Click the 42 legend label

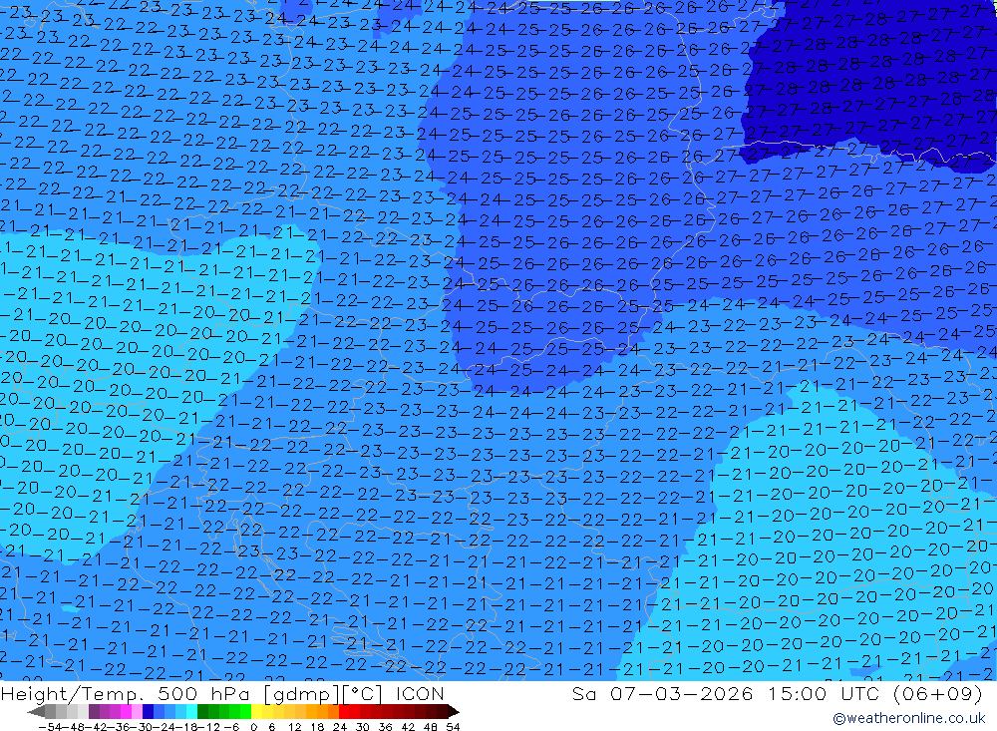pos(408,727)
